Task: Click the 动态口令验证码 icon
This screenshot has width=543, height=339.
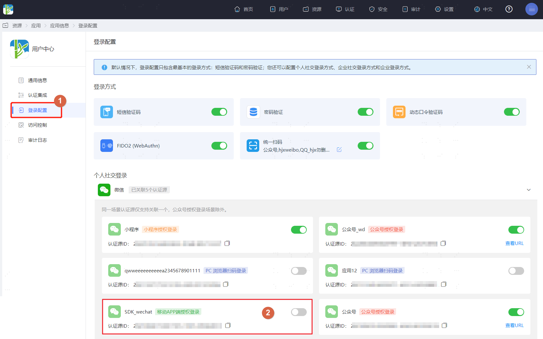Action: 399,112
